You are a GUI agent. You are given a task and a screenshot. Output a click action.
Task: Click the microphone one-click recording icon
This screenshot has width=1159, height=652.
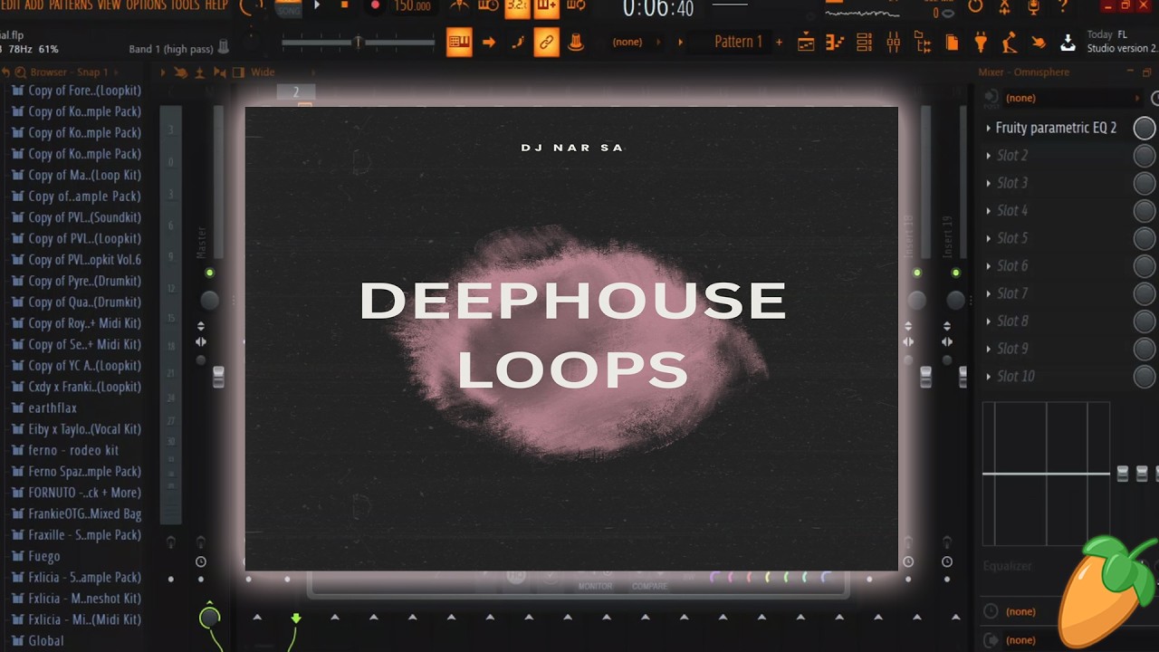[x=1033, y=6]
